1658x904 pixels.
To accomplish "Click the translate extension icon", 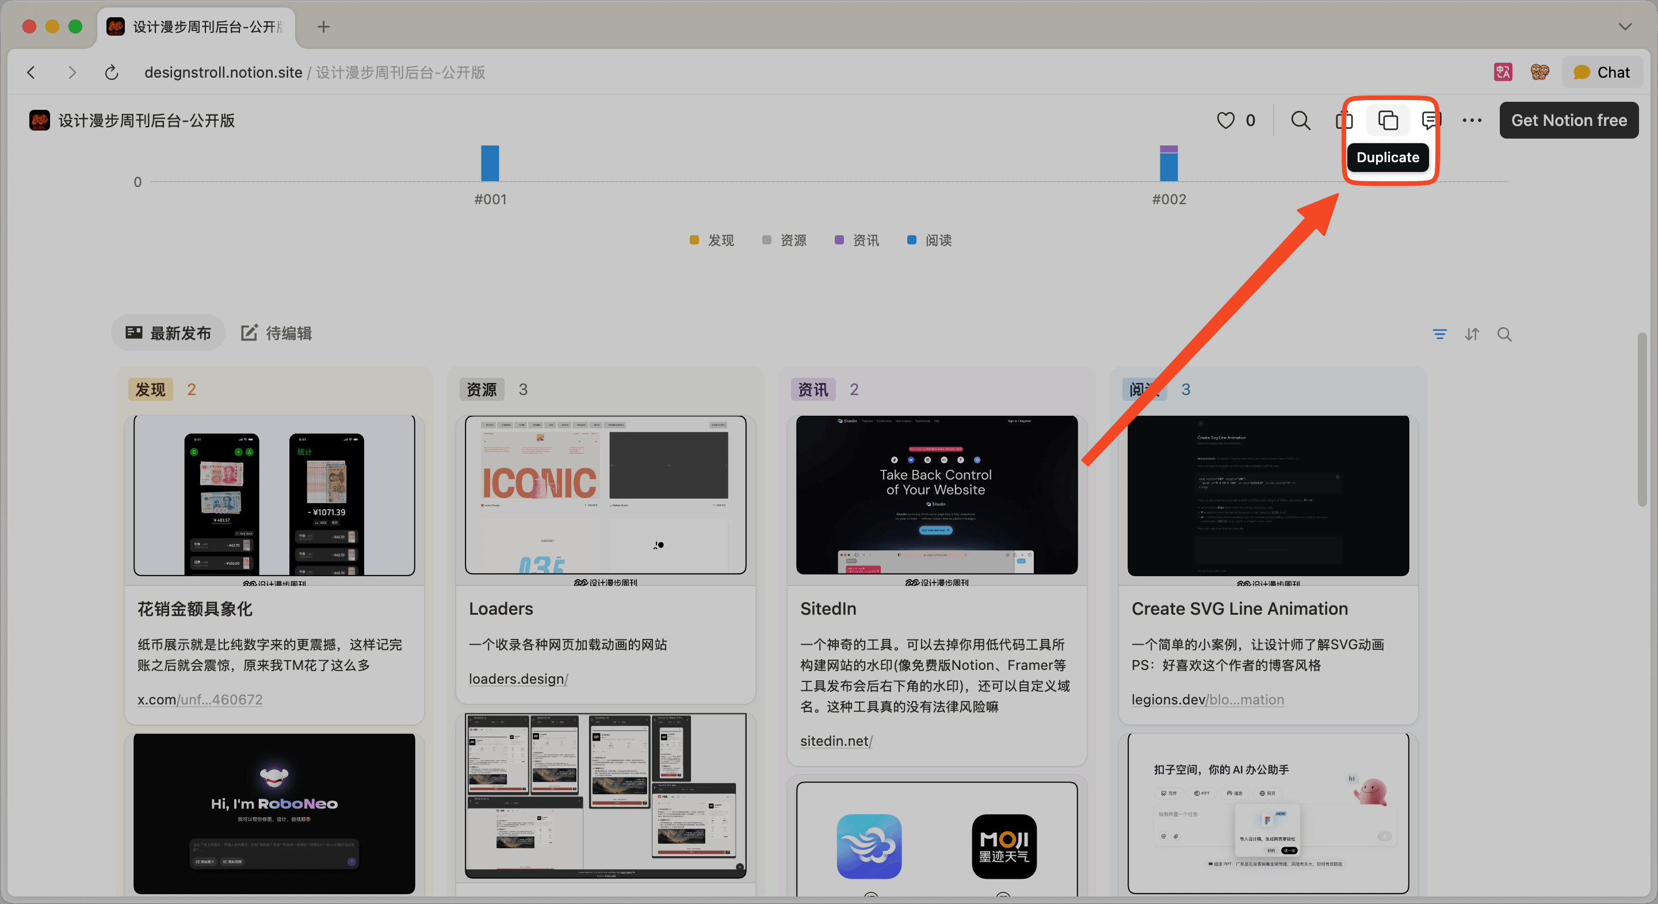I will (1503, 72).
